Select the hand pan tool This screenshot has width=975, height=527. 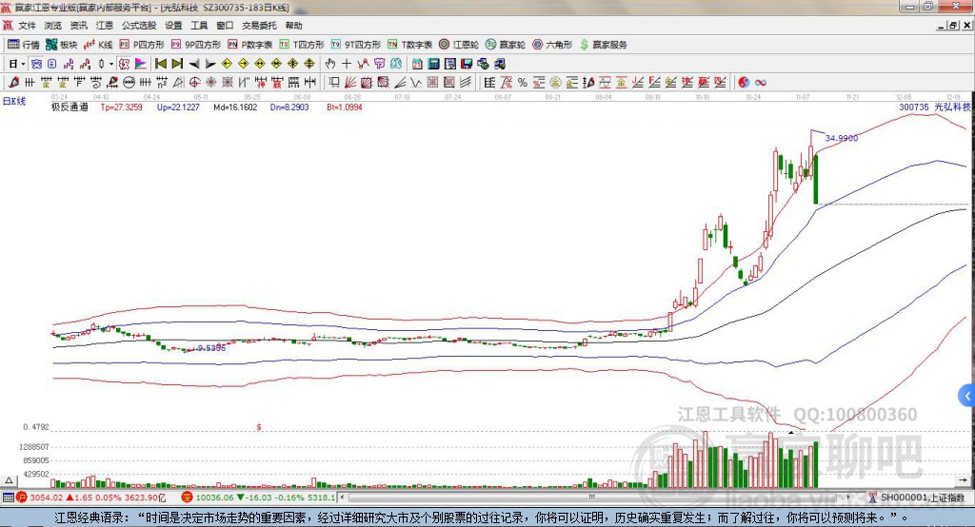(x=330, y=64)
